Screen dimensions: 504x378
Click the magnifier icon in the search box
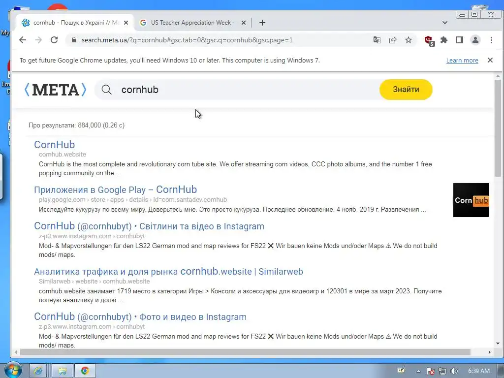106,90
